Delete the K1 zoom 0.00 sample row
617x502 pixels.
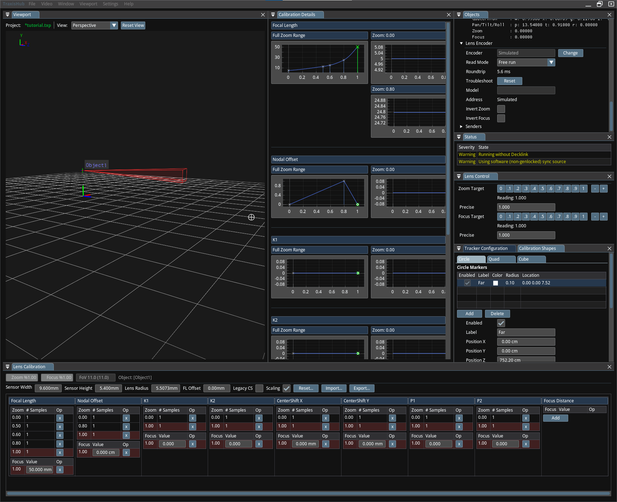click(193, 418)
